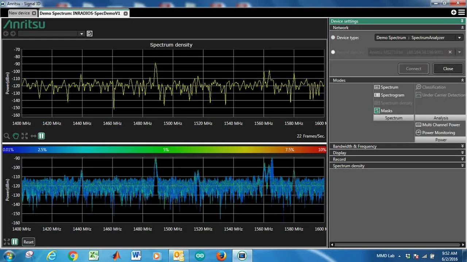The image size is (467, 262).
Task: Select the Device type radio button
Action: point(333,38)
